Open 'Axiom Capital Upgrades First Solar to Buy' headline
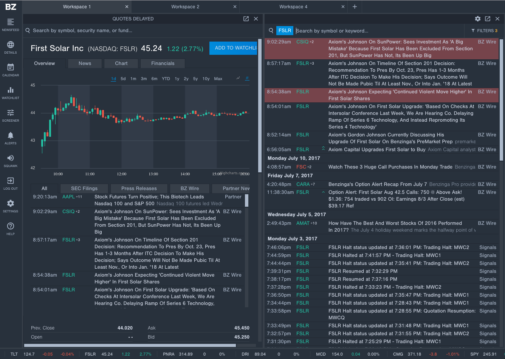Screen dimensions: 505x359 pos(377,150)
